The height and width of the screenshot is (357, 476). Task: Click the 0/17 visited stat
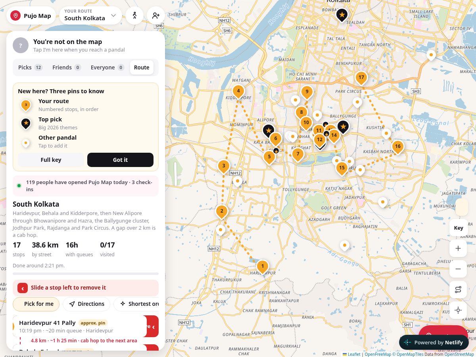point(107,249)
